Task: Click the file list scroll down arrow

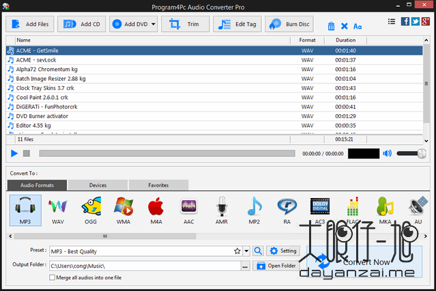Action: [x=426, y=141]
